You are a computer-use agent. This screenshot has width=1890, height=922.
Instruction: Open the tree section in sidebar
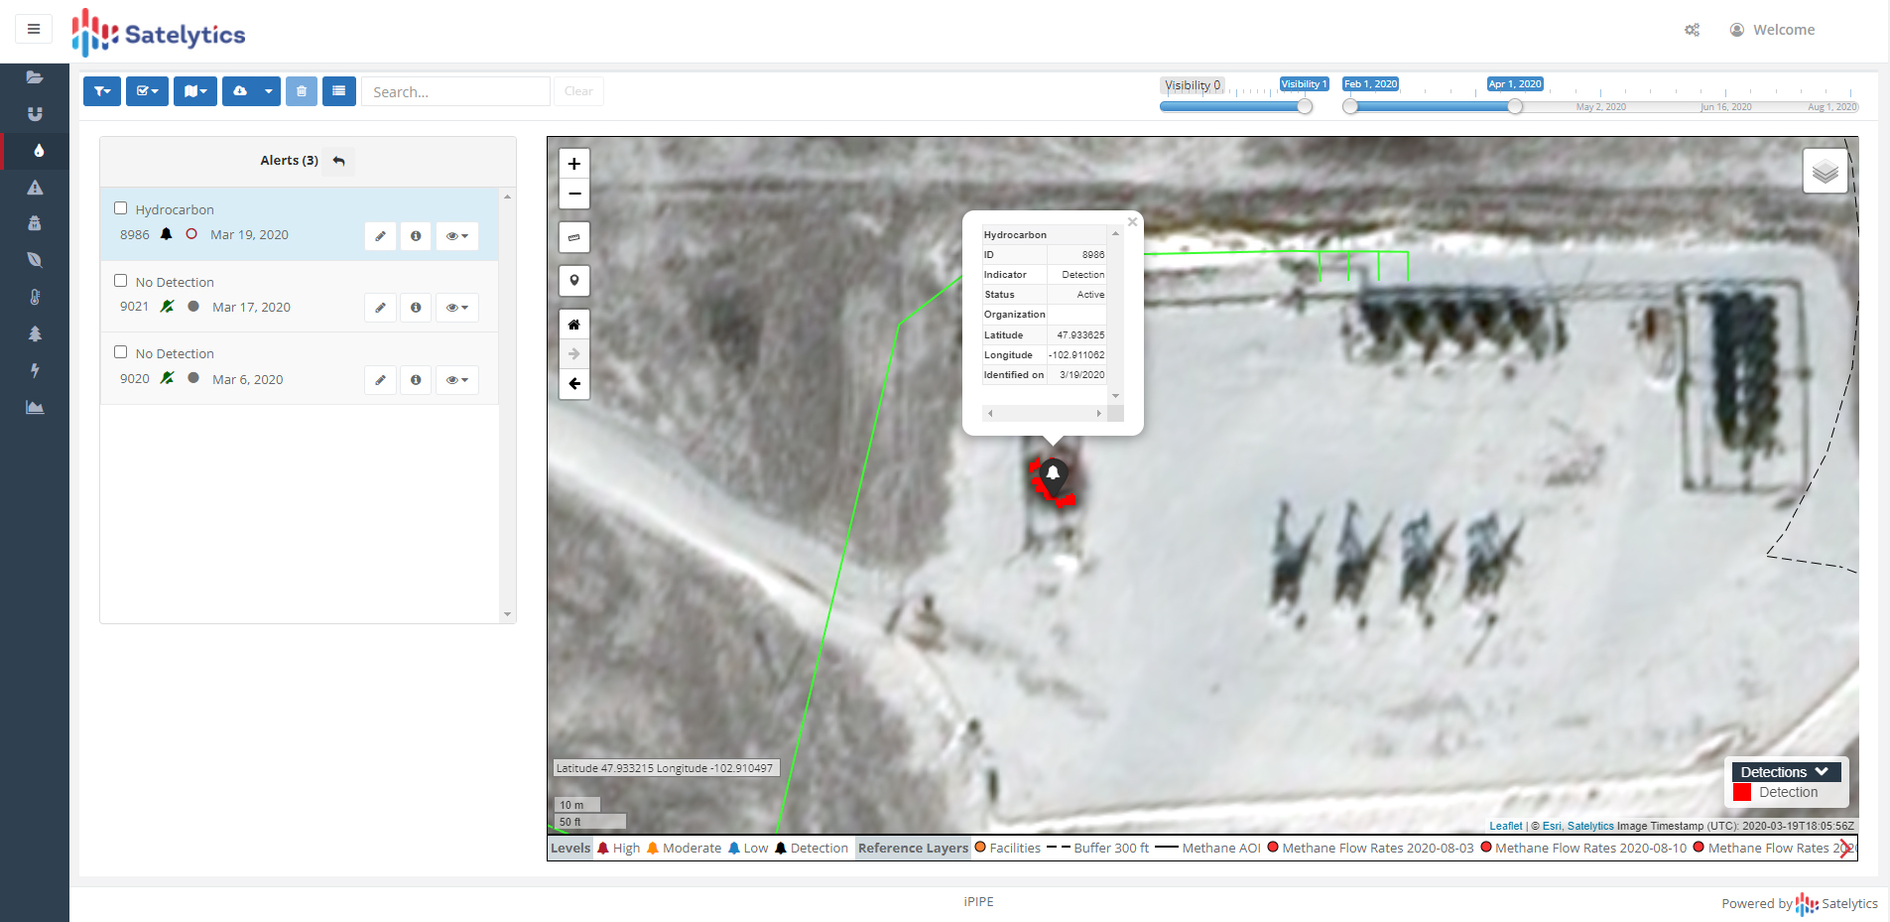[35, 333]
